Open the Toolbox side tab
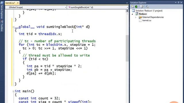This screenshot has width=184, height=103. (2, 26)
